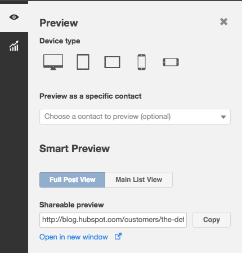
Task: Select the portrait phone device type
Action: [142, 62]
